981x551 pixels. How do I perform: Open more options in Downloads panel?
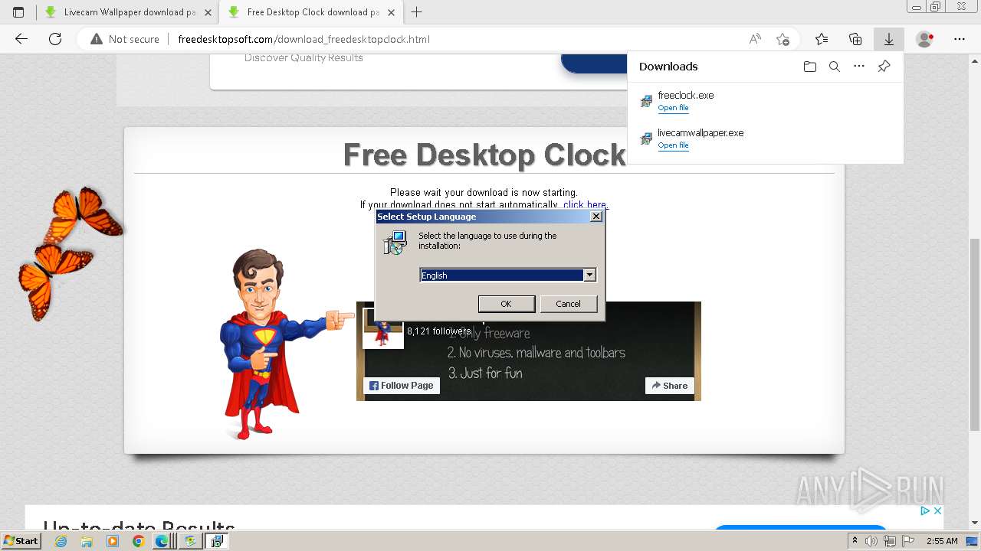pyautogui.click(x=859, y=67)
